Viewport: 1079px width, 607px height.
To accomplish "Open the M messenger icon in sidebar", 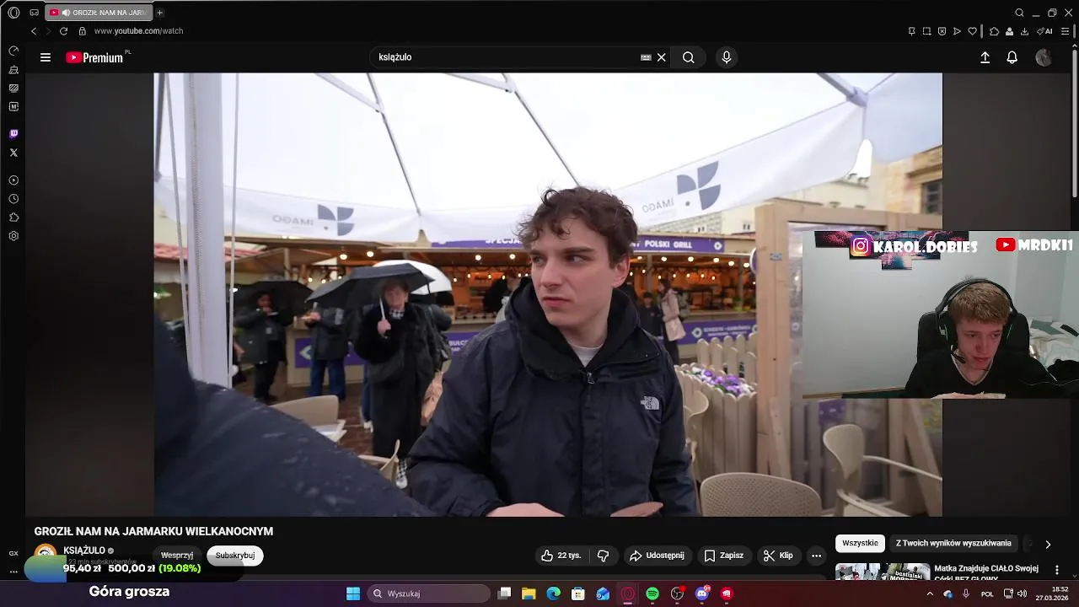I will 13,107.
